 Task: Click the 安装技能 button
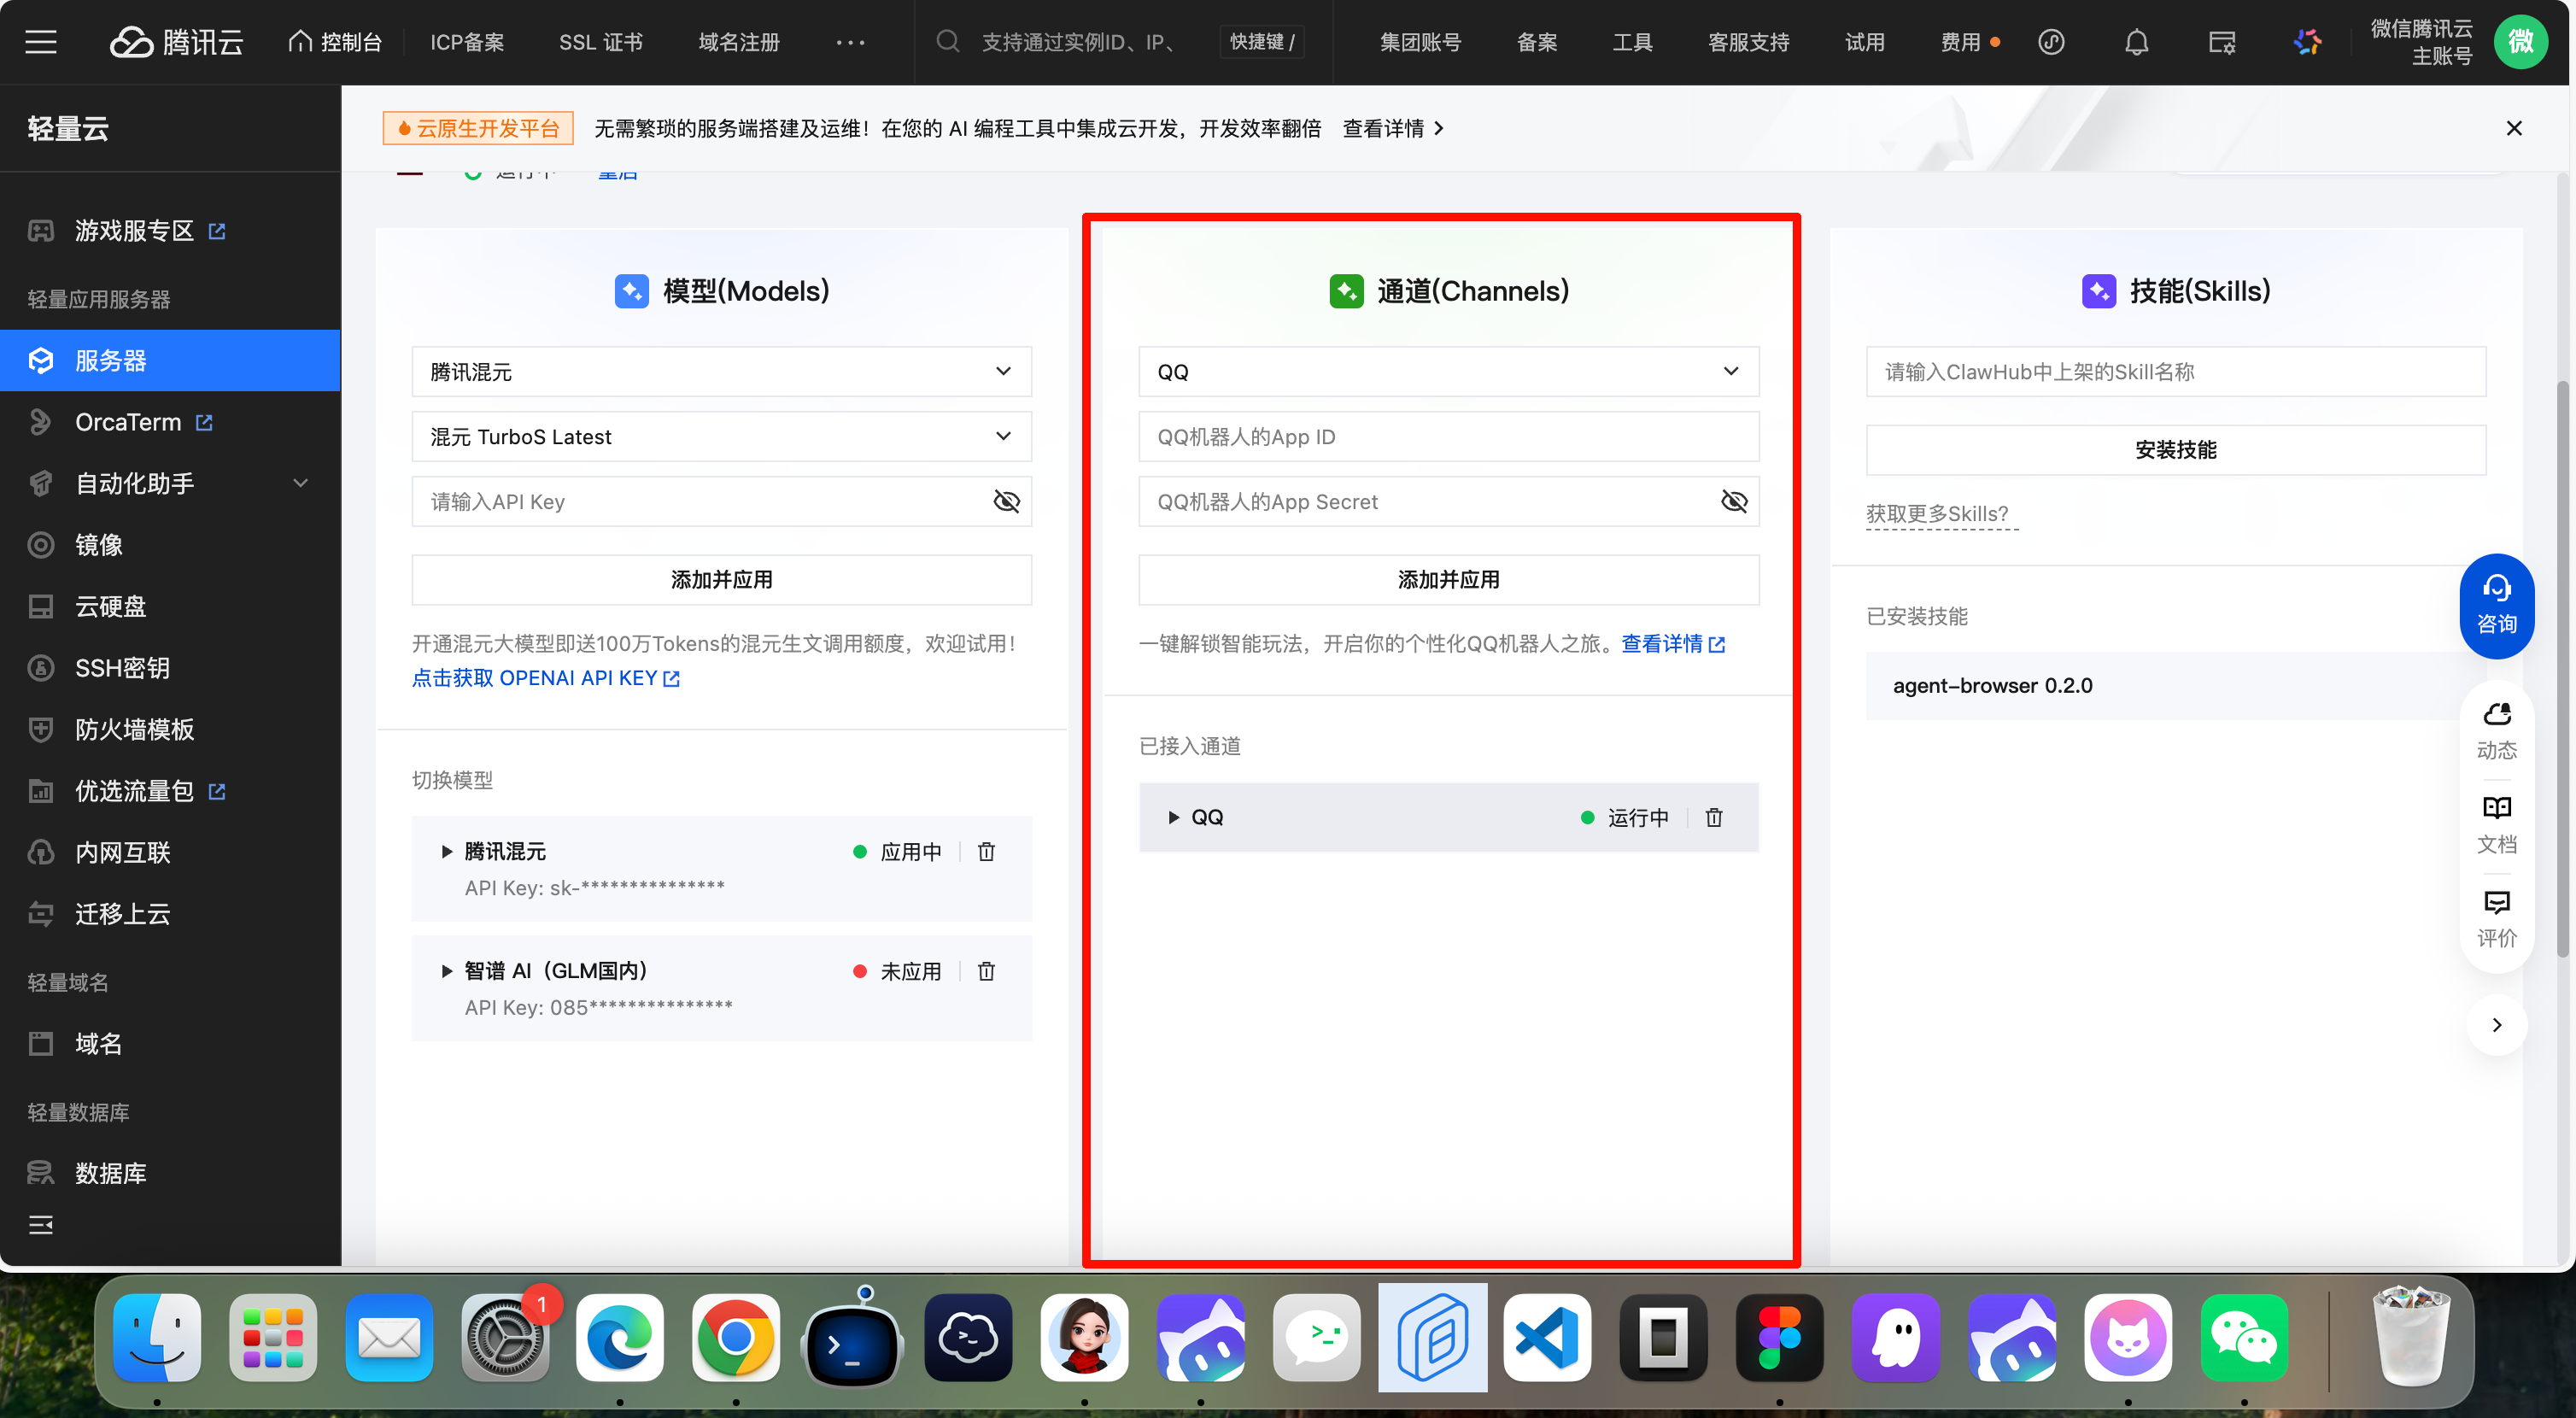2175,450
